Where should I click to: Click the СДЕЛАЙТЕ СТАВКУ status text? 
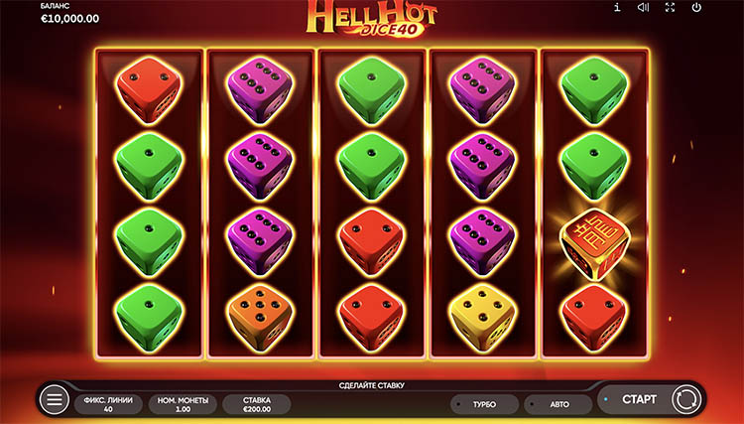tap(372, 385)
